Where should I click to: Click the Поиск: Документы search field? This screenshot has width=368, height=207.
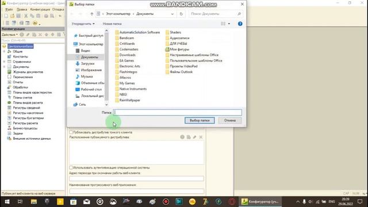click(216, 14)
